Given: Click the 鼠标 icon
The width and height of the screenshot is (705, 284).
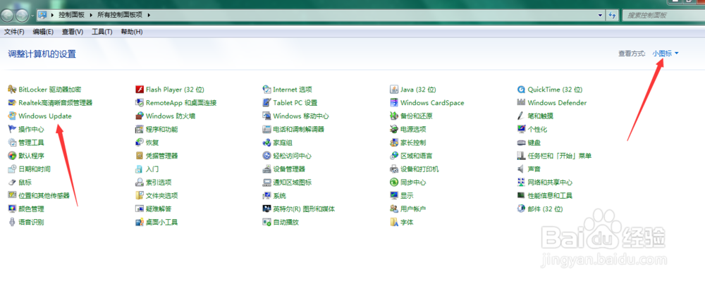Looking at the screenshot, I should [12, 183].
